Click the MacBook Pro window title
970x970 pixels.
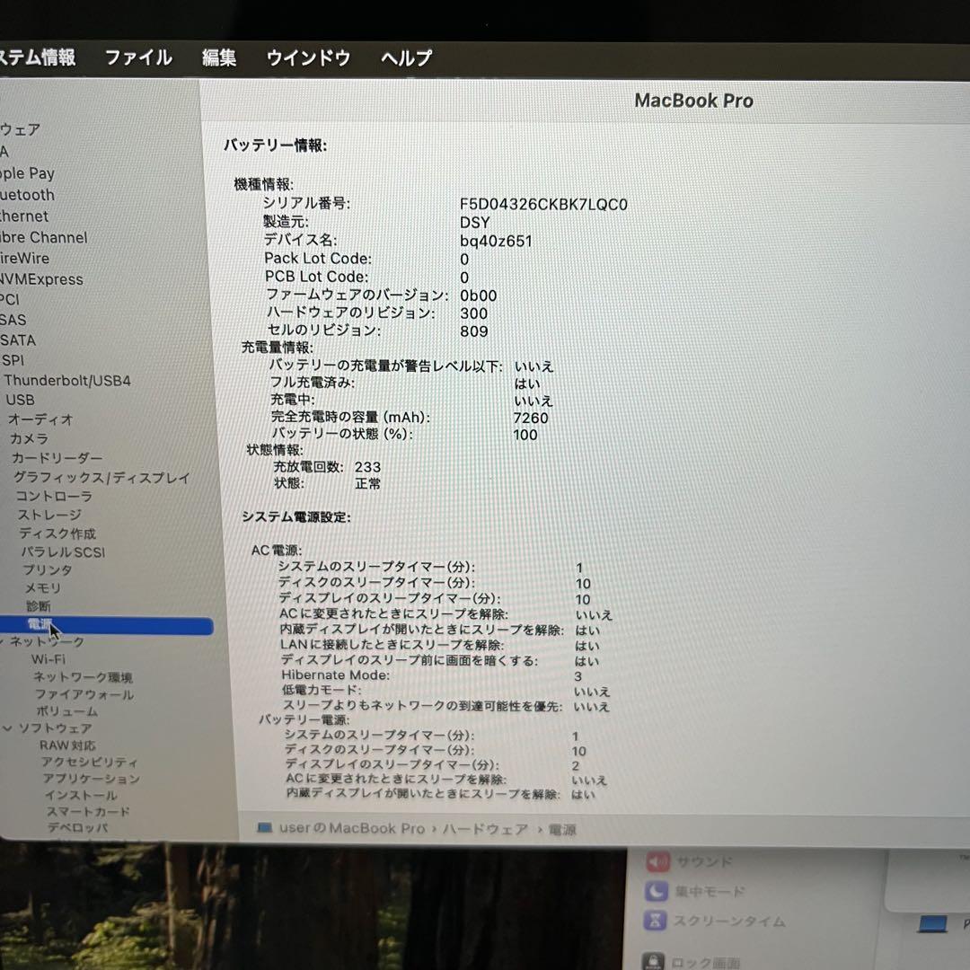click(693, 101)
